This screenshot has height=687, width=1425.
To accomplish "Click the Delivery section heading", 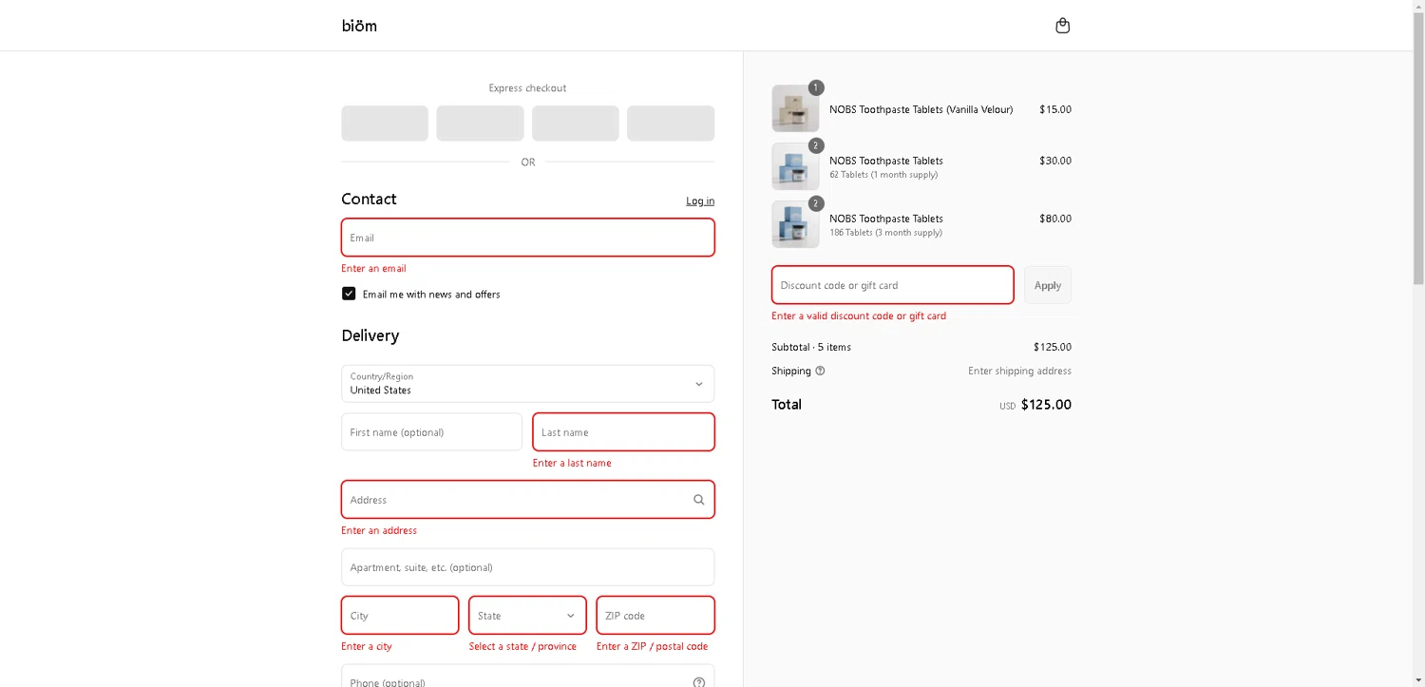I will (x=370, y=335).
